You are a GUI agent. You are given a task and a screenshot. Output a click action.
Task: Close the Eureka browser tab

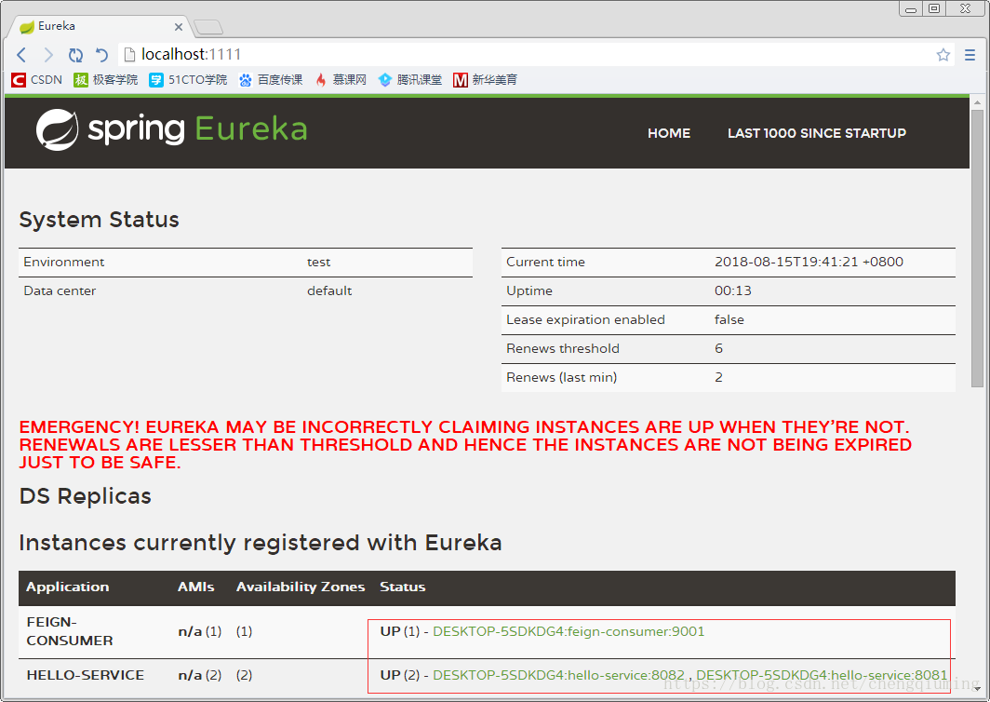[x=178, y=27]
